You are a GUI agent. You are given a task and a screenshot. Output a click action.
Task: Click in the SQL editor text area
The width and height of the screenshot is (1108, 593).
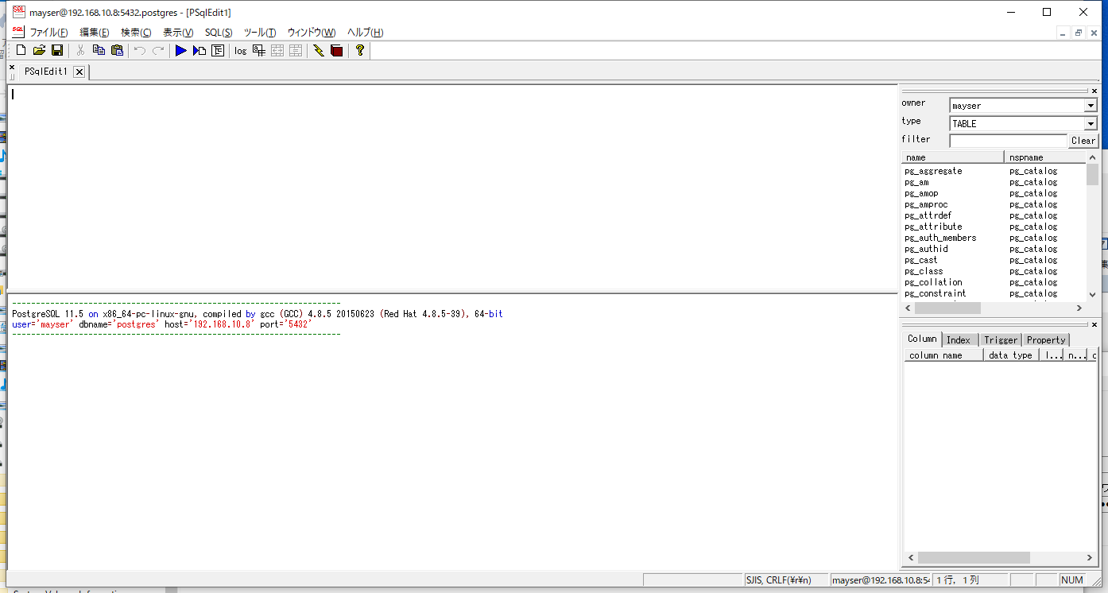coord(453,187)
